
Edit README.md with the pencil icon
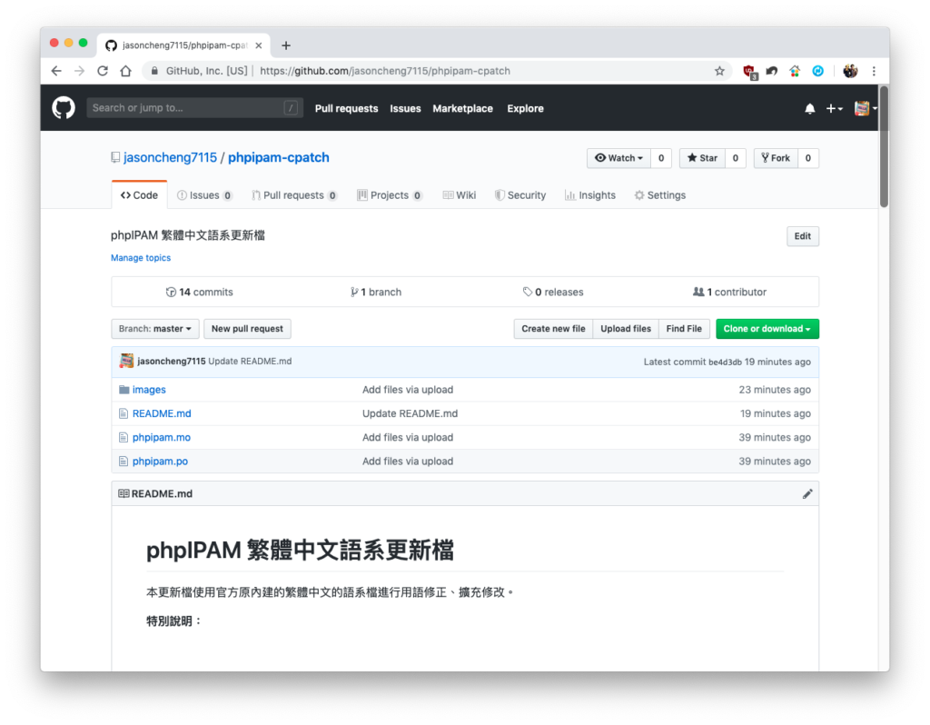[x=807, y=493]
